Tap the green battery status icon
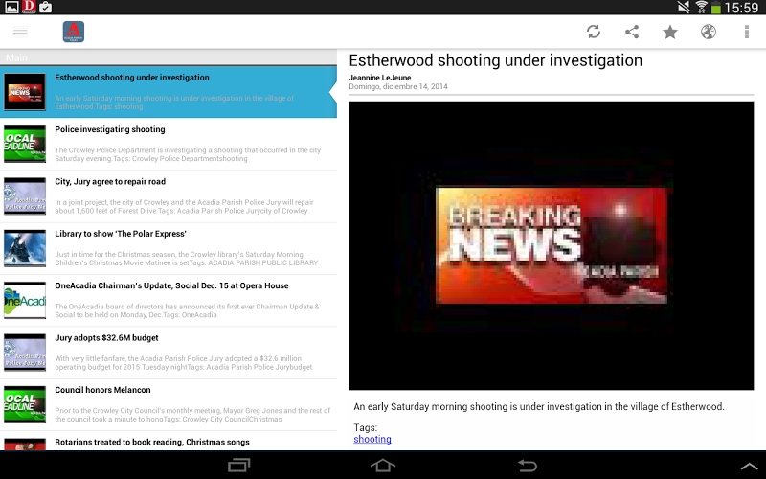 tap(715, 8)
